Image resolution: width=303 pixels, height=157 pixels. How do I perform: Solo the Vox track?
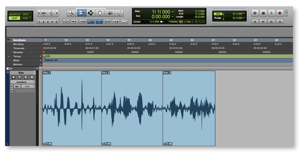(26, 77)
